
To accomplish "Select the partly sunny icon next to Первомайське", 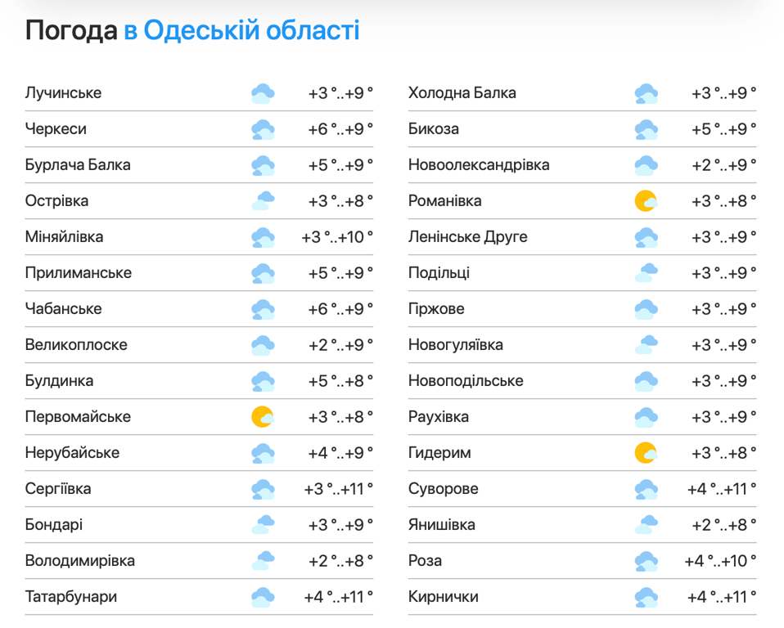I will coord(263,416).
